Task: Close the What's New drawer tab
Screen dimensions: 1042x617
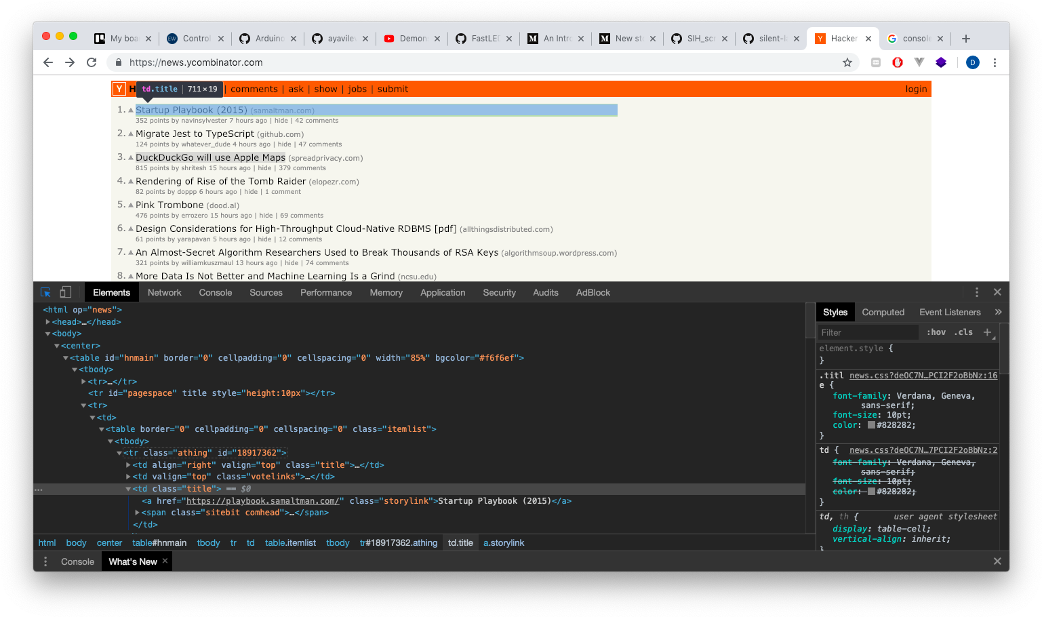Action: click(165, 561)
